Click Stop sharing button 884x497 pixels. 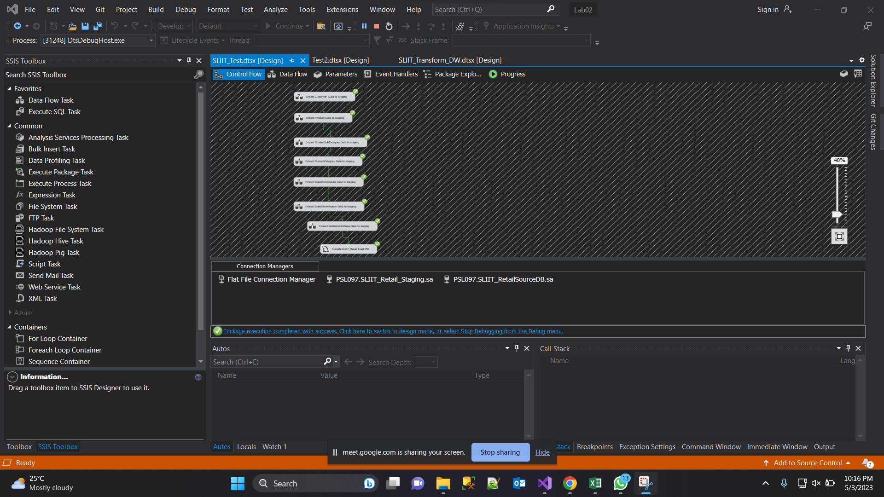click(500, 452)
